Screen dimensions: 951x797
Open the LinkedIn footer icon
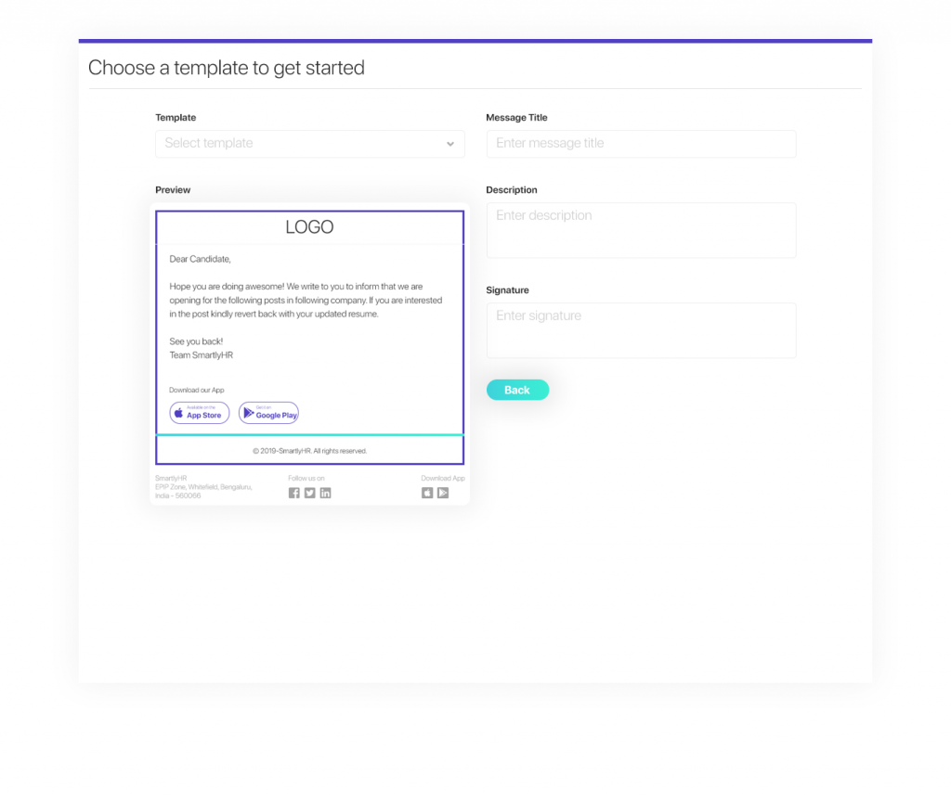tap(325, 493)
